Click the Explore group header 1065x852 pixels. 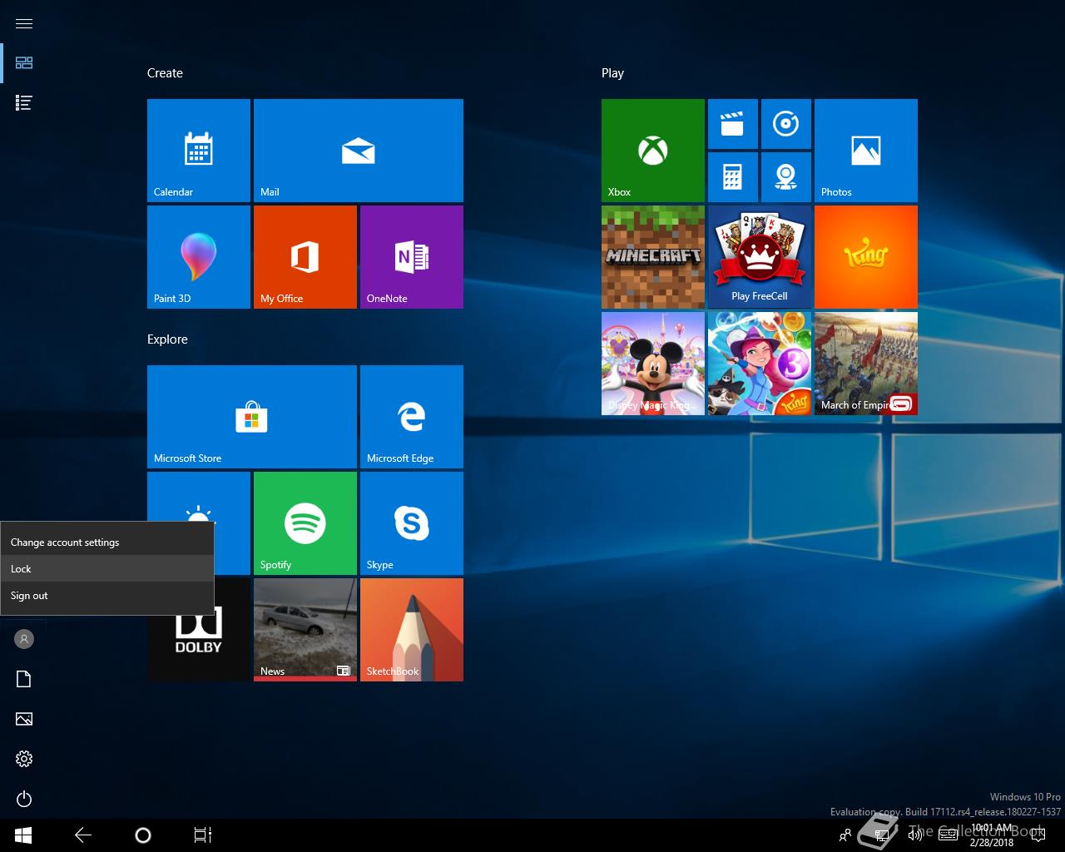[167, 339]
